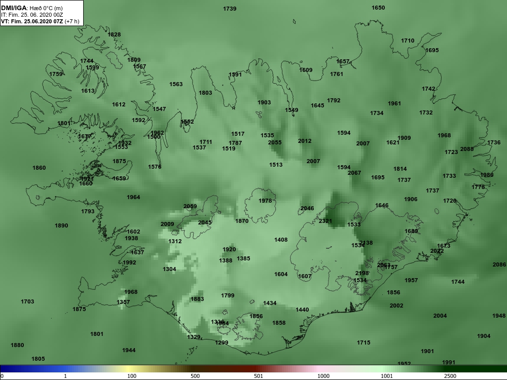The width and height of the screenshot is (507, 380).
Task: Click the map value 1408
Action: 281,240
